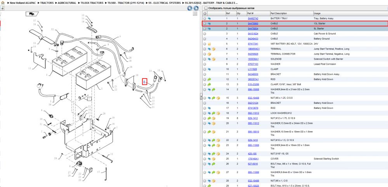Click the small square button at diagram corner

pos(195,14)
